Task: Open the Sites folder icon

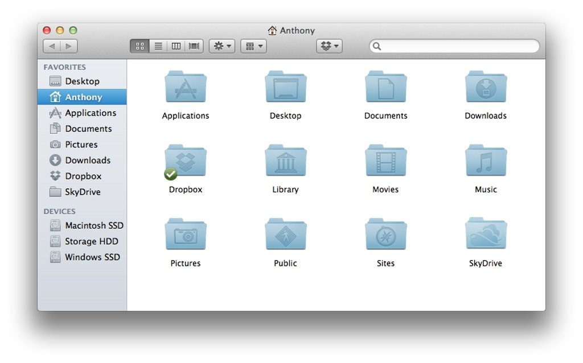Action: 385,234
